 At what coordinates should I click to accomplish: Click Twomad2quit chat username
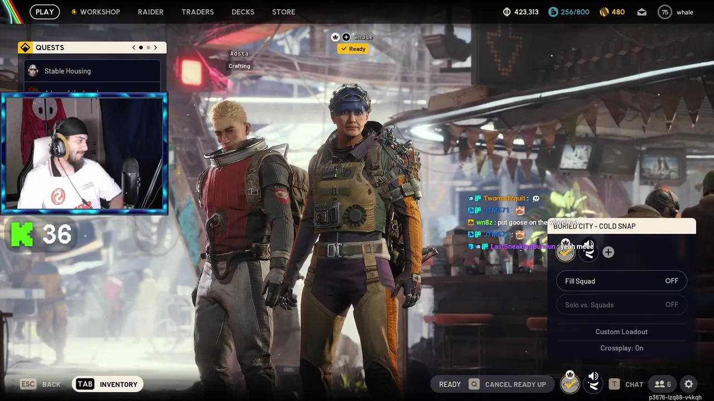(x=504, y=198)
